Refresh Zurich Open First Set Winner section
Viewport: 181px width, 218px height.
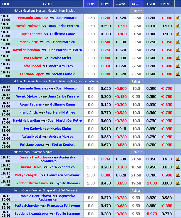[137, 191]
